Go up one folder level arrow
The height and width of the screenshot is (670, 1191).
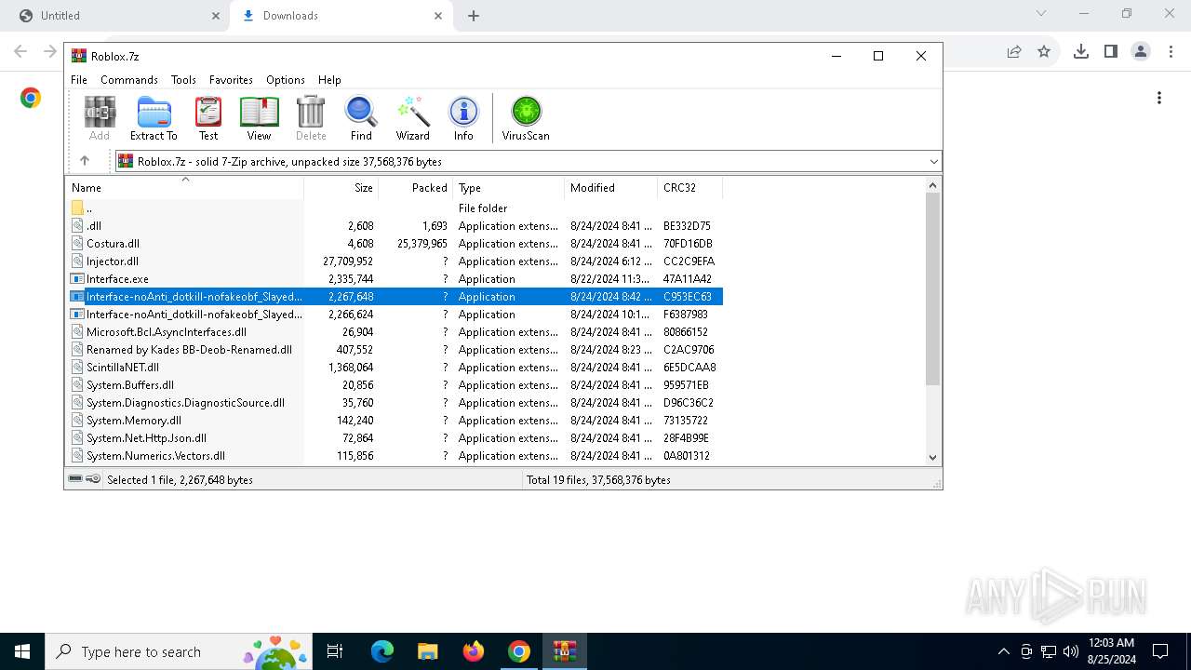[85, 161]
